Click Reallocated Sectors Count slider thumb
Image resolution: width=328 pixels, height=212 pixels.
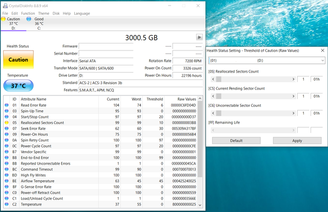[x=219, y=79]
